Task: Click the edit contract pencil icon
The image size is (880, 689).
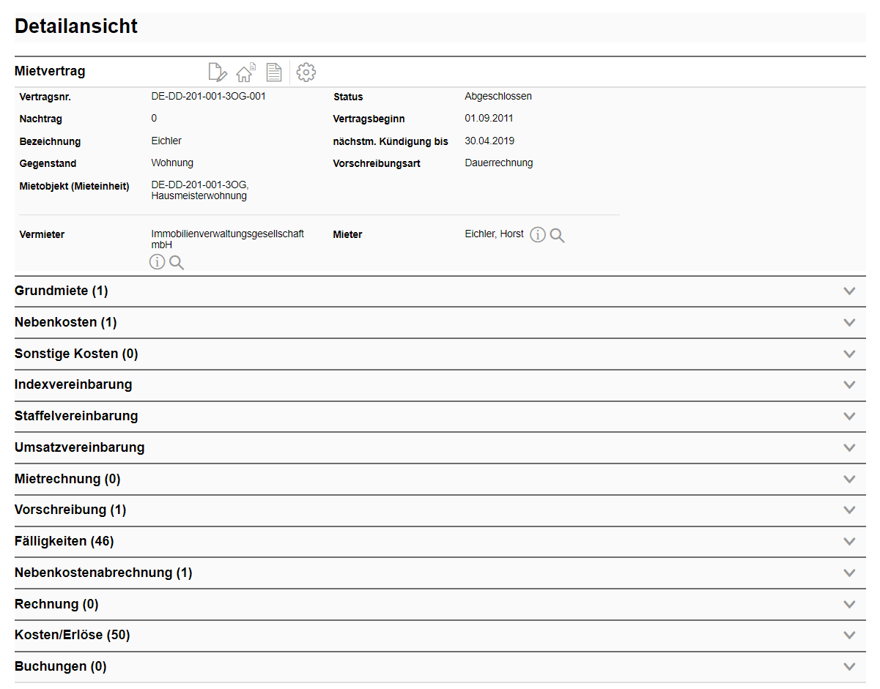Action: [218, 72]
